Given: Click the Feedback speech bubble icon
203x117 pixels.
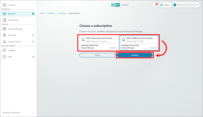Looking at the screenshot, I should pos(5,50).
